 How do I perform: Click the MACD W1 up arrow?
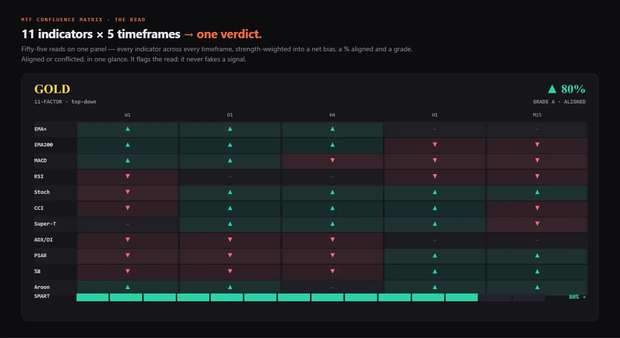127,161
